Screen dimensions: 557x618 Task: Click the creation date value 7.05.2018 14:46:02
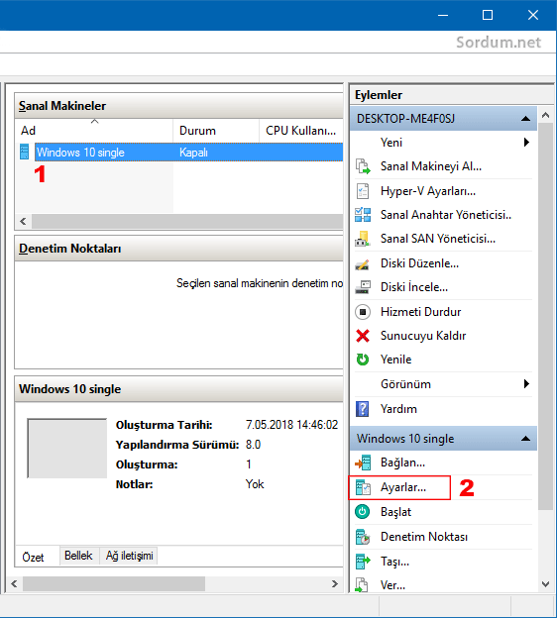(x=292, y=425)
